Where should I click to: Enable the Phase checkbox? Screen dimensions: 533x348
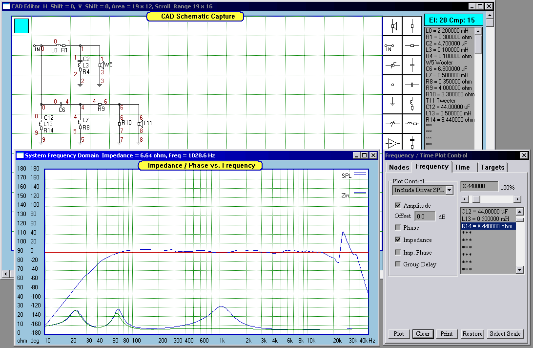pyautogui.click(x=398, y=228)
